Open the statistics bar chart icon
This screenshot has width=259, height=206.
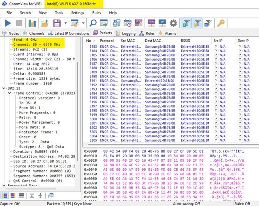pyautogui.click(x=32, y=23)
